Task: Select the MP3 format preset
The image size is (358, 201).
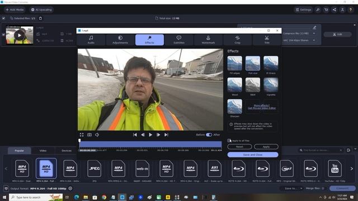Action: 286,169
